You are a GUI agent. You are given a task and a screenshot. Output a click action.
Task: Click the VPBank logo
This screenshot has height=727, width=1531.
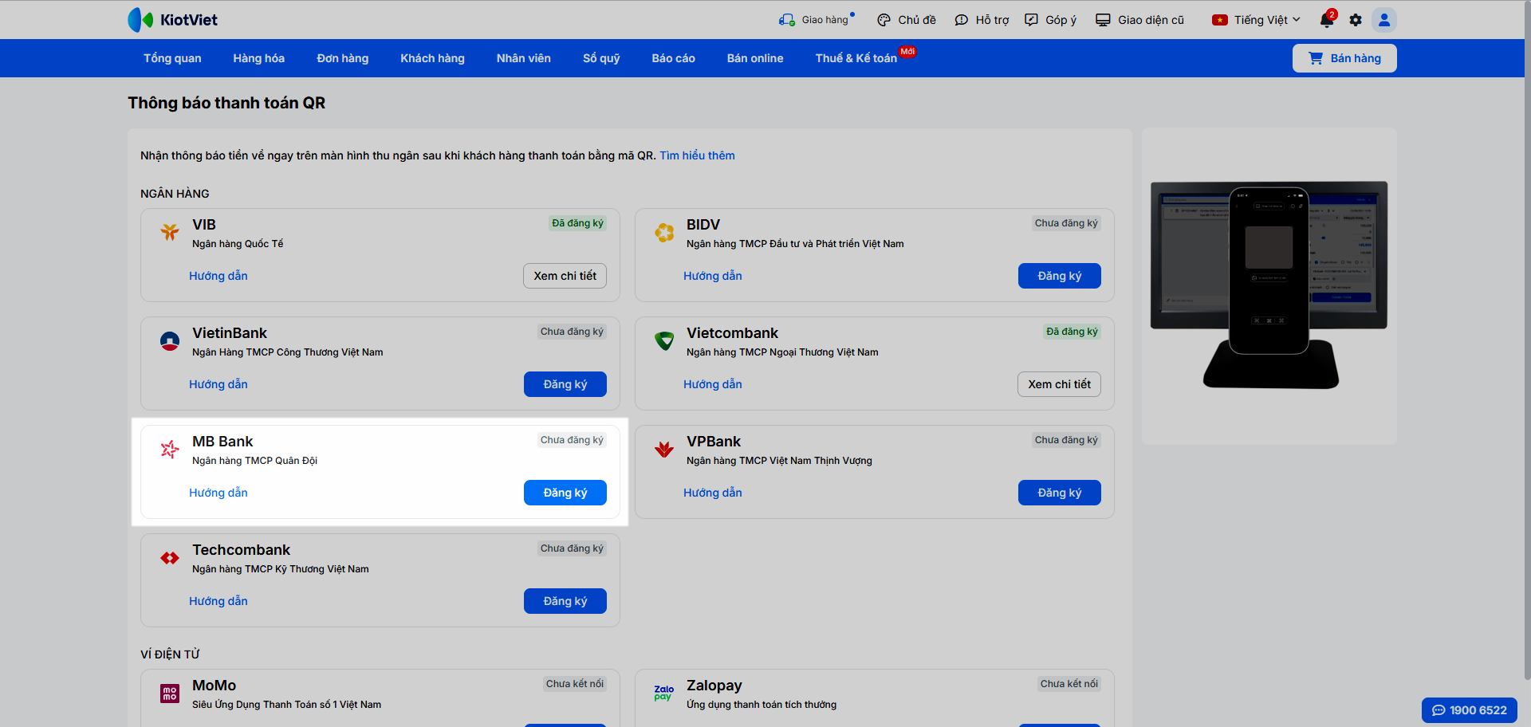click(664, 449)
